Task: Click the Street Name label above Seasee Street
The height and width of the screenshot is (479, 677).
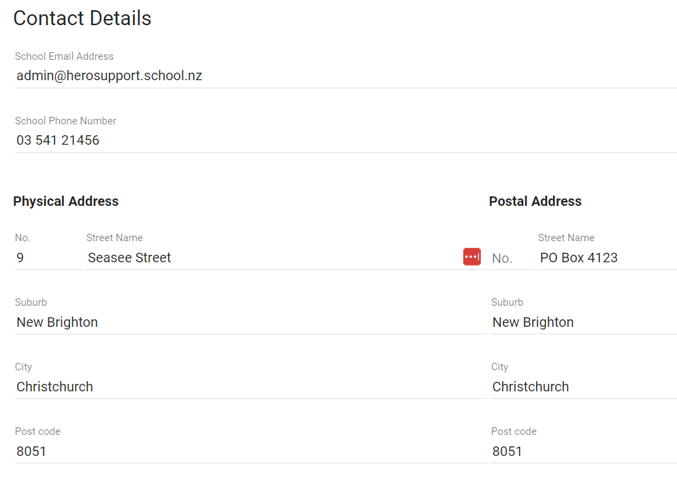Action: point(114,238)
